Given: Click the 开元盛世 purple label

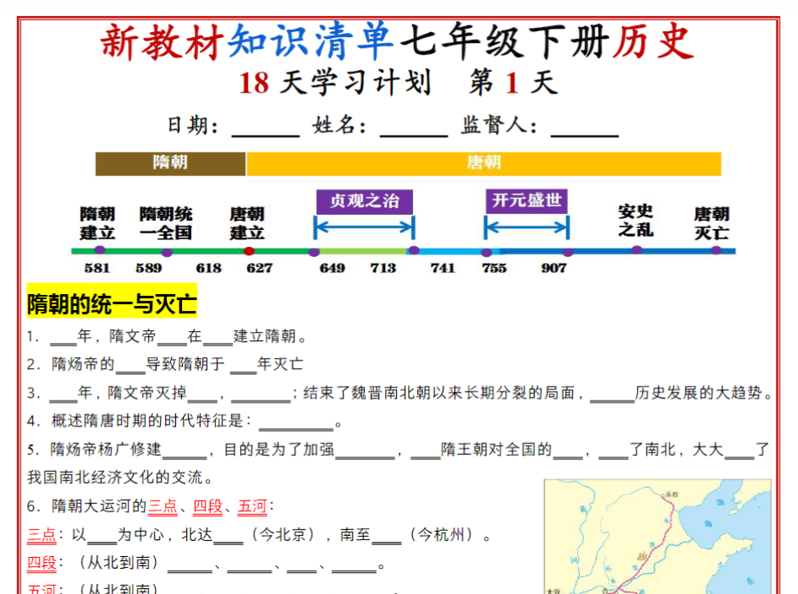Looking at the screenshot, I should click(x=527, y=201).
